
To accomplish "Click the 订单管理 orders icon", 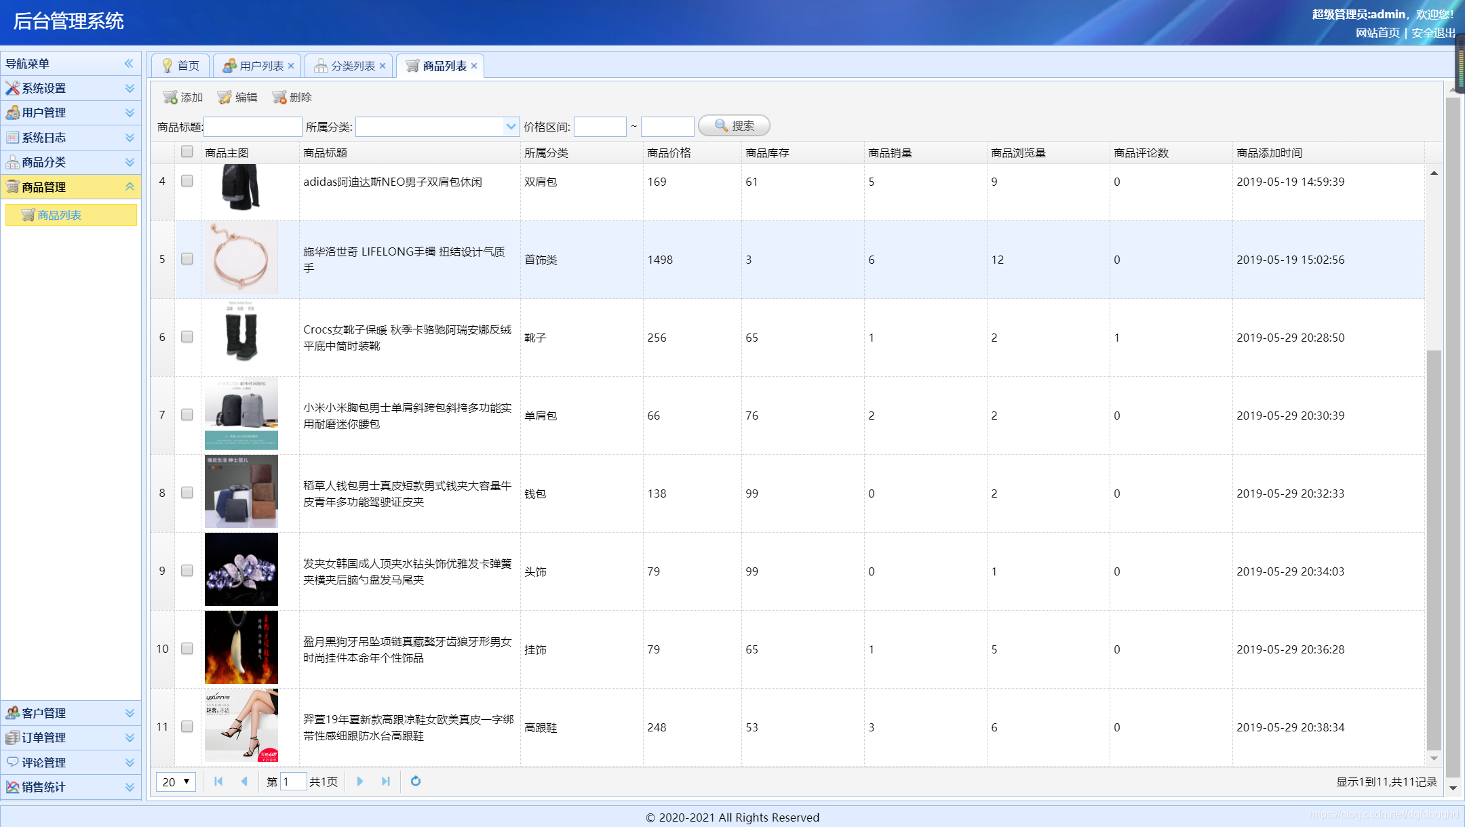I will click(x=12, y=738).
